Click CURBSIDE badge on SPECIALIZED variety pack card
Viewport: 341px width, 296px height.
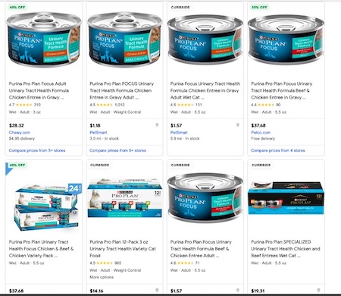click(x=261, y=165)
